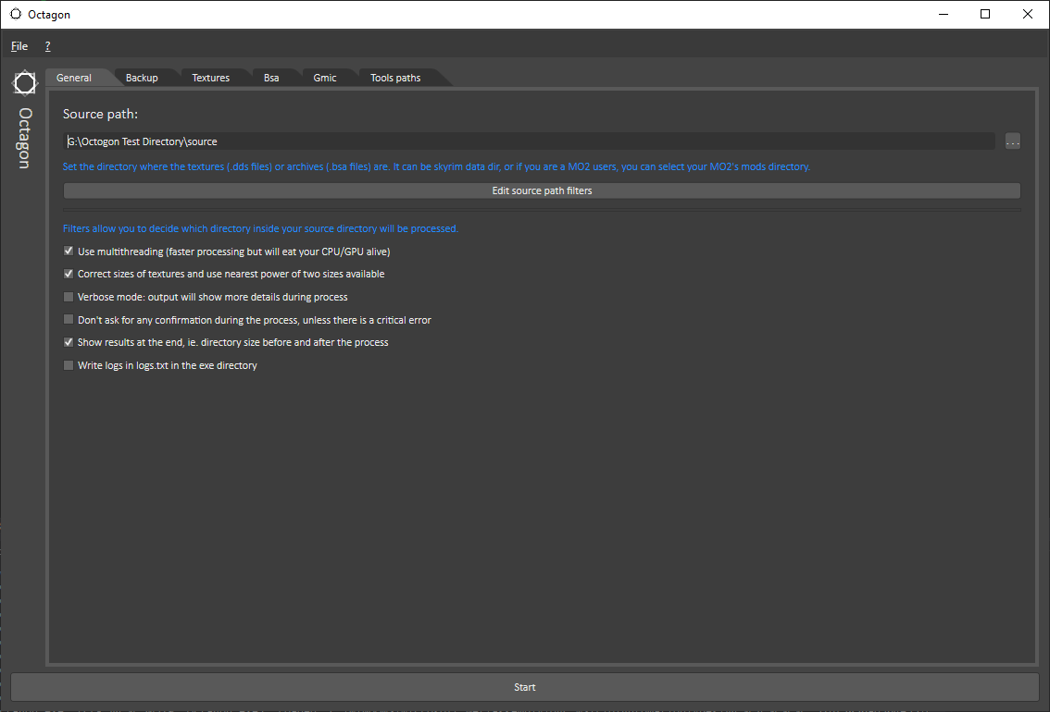Select the General tab

(74, 78)
